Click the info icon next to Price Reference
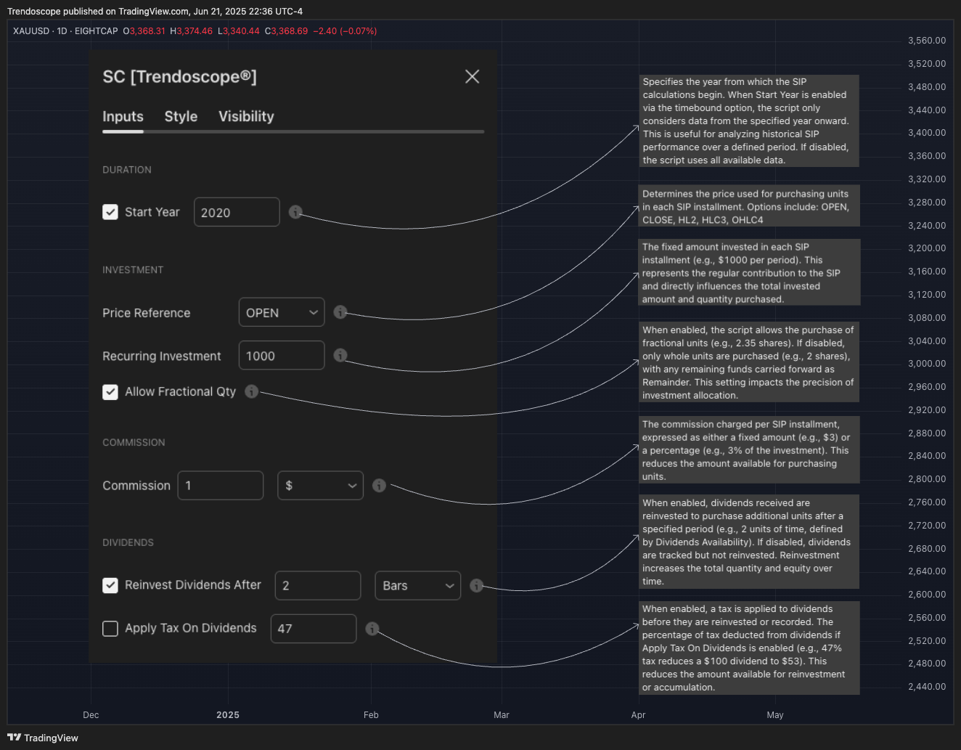Screen dimensions: 961x750 pyautogui.click(x=340, y=312)
